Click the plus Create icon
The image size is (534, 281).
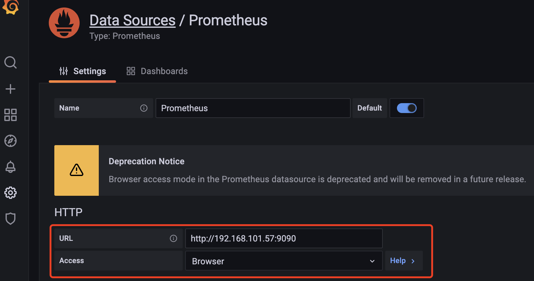coord(10,89)
